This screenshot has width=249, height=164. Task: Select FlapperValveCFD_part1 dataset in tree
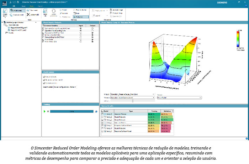(19, 28)
